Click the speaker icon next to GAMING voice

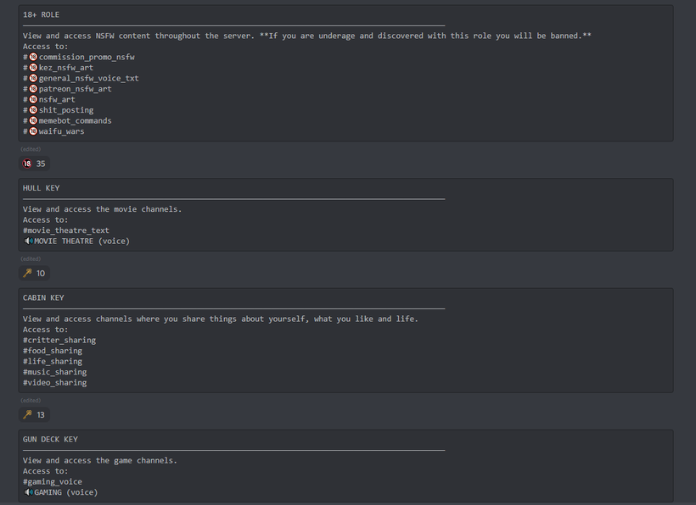point(28,492)
